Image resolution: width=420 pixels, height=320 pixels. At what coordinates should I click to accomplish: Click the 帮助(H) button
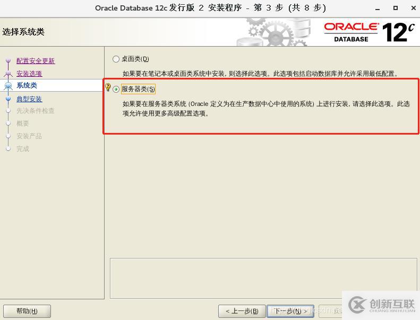[x=27, y=311]
